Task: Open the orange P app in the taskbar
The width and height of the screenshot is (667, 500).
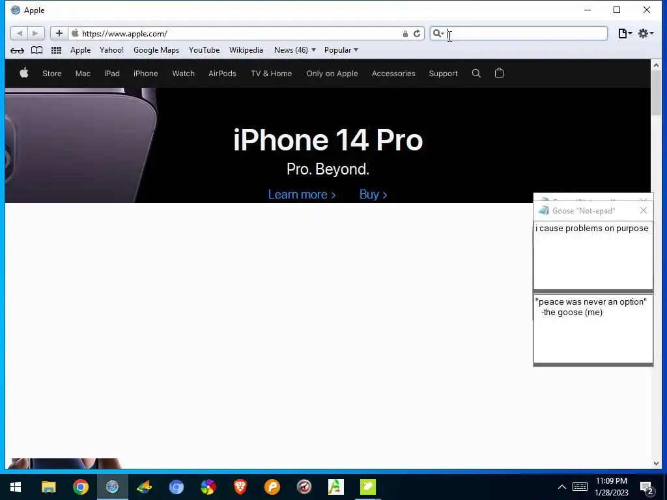Action: [x=272, y=487]
